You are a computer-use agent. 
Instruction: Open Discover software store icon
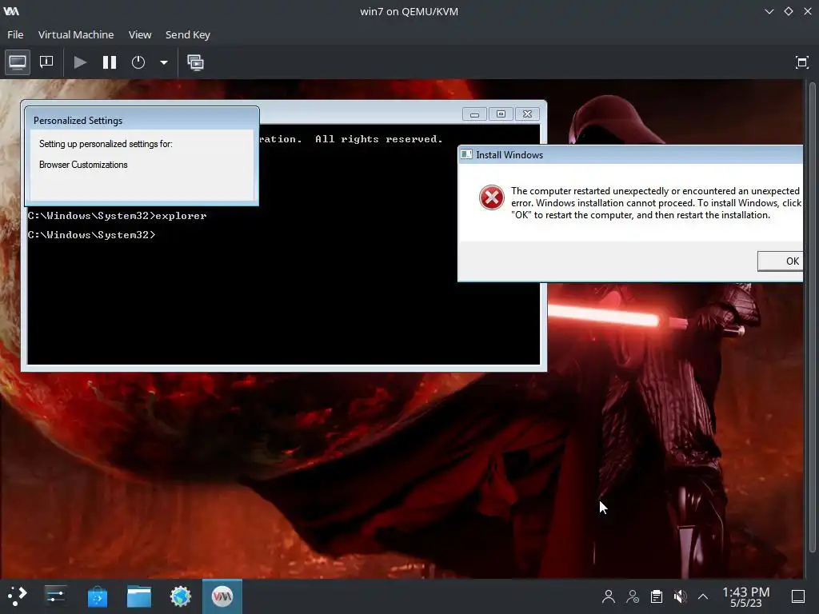97,596
